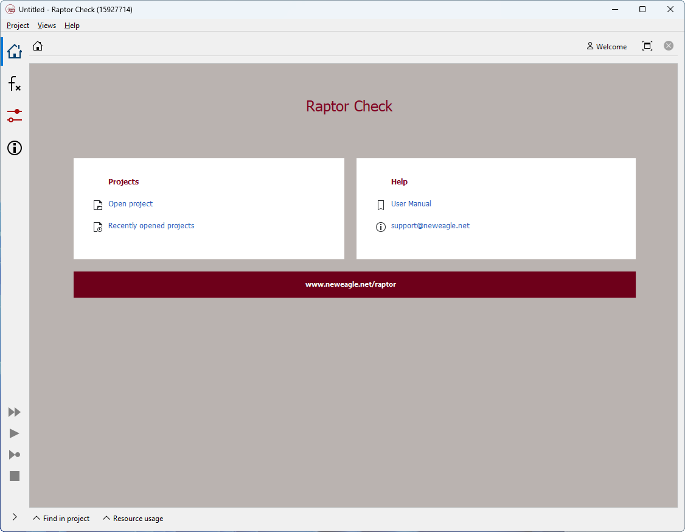Open the Home view in the sidebar
This screenshot has width=685, height=532.
pos(15,51)
